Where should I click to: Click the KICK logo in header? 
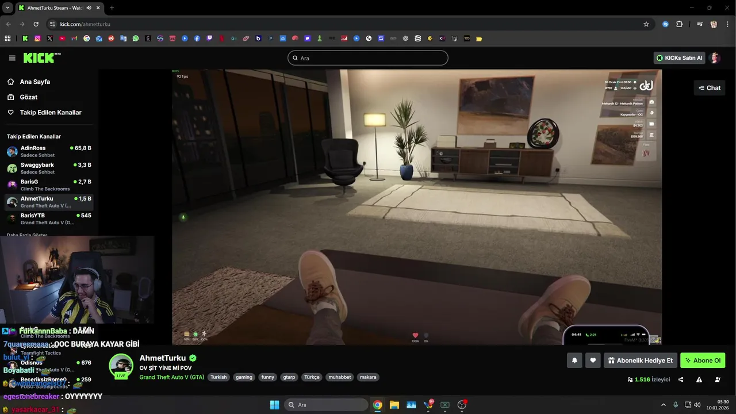click(x=42, y=57)
